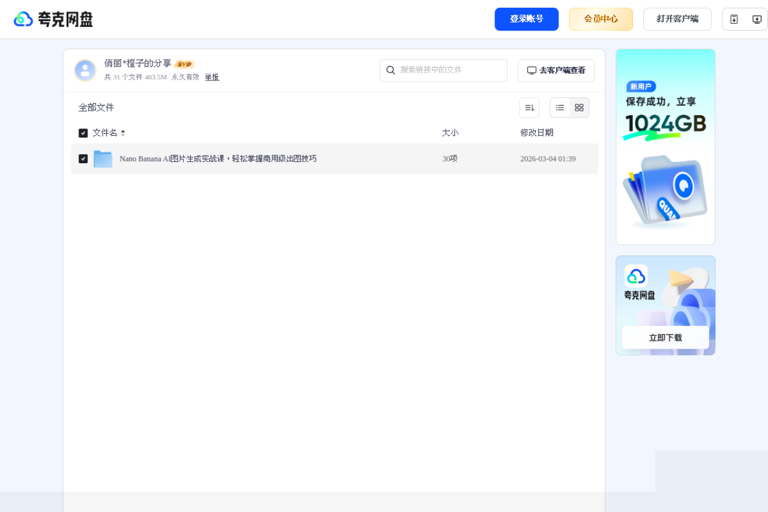
Task: Toggle the checkbox on the Nano Banana folder row
Action: (83, 158)
